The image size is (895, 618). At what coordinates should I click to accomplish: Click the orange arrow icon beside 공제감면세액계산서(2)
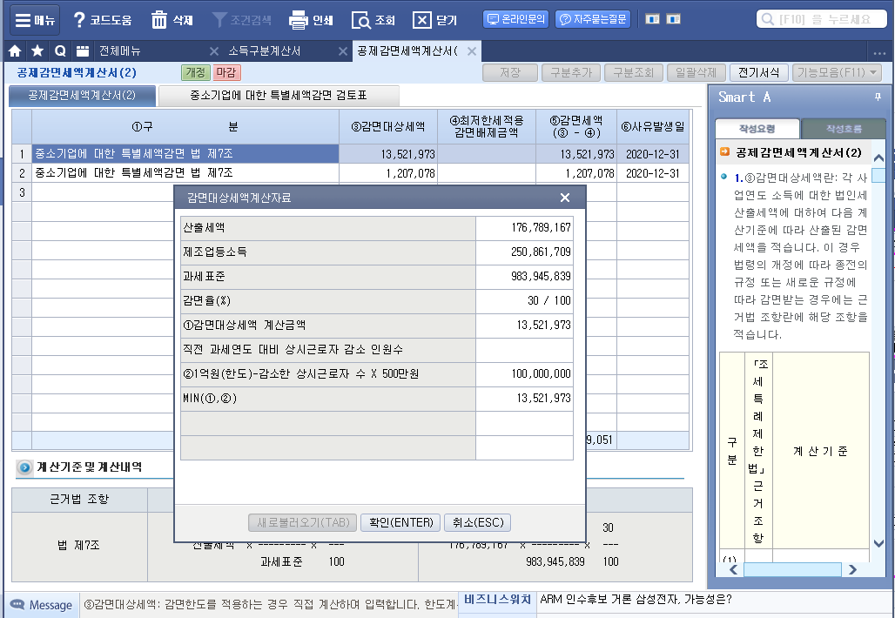[x=724, y=151]
